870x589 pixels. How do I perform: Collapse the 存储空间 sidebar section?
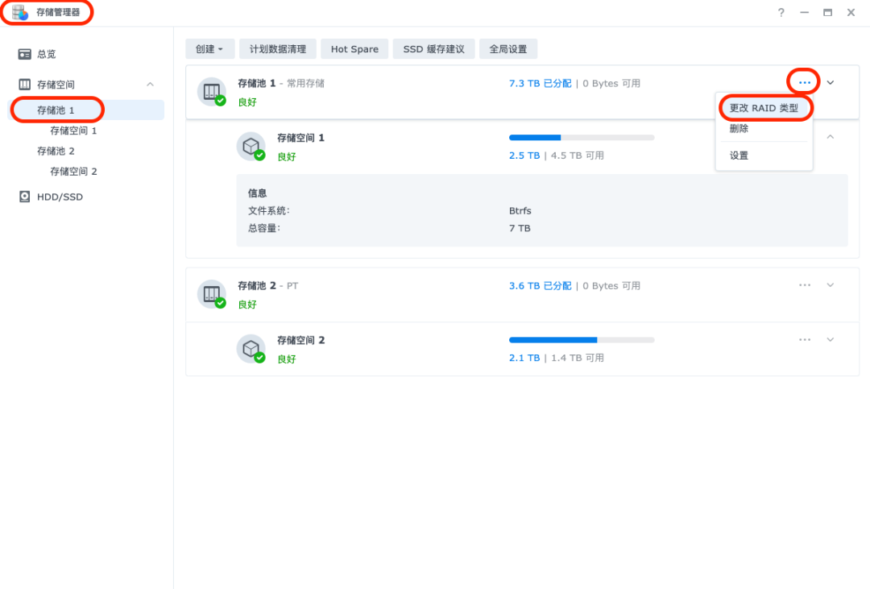(x=150, y=85)
